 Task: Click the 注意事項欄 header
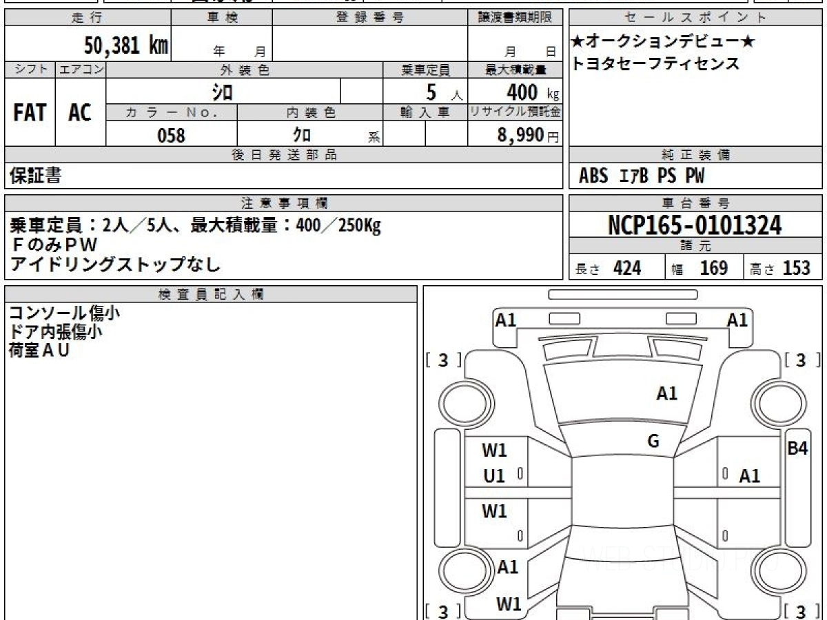(284, 203)
